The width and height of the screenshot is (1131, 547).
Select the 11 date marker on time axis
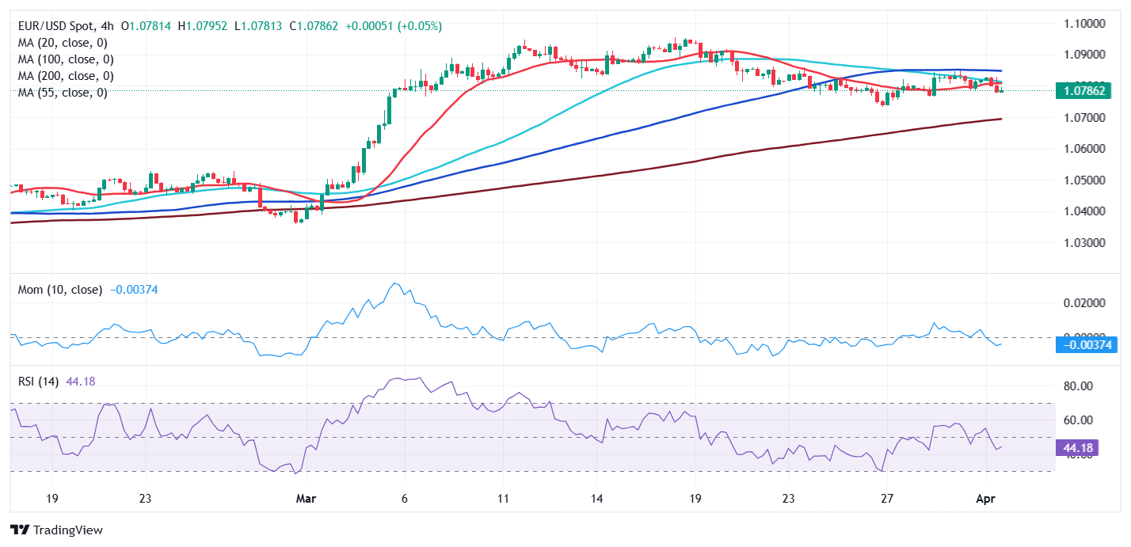502,500
